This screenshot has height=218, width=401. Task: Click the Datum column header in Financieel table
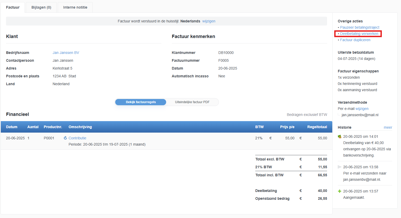tap(12, 127)
